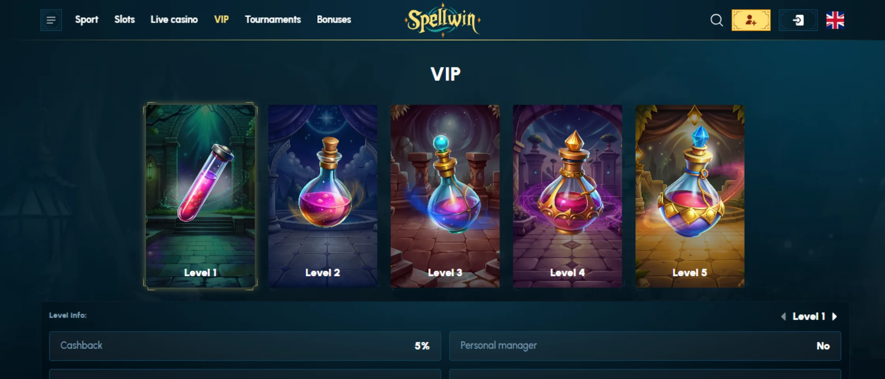
Task: Open the Sport menu item
Action: (x=87, y=20)
